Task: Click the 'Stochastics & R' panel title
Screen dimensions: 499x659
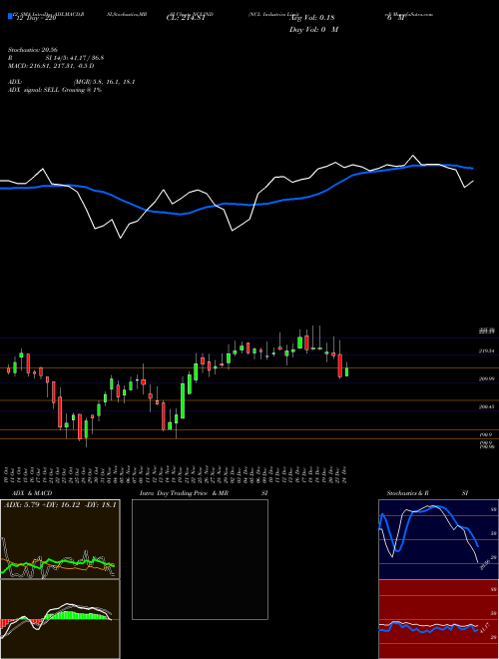Action: (x=408, y=493)
